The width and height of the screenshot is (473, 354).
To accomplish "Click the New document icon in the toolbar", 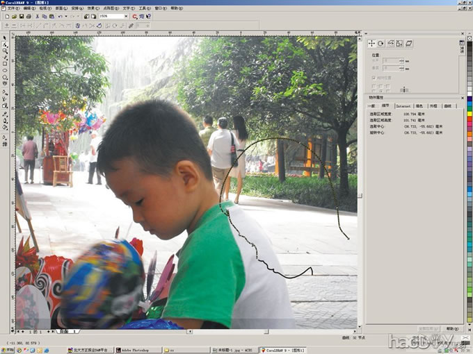I will tap(6, 16).
